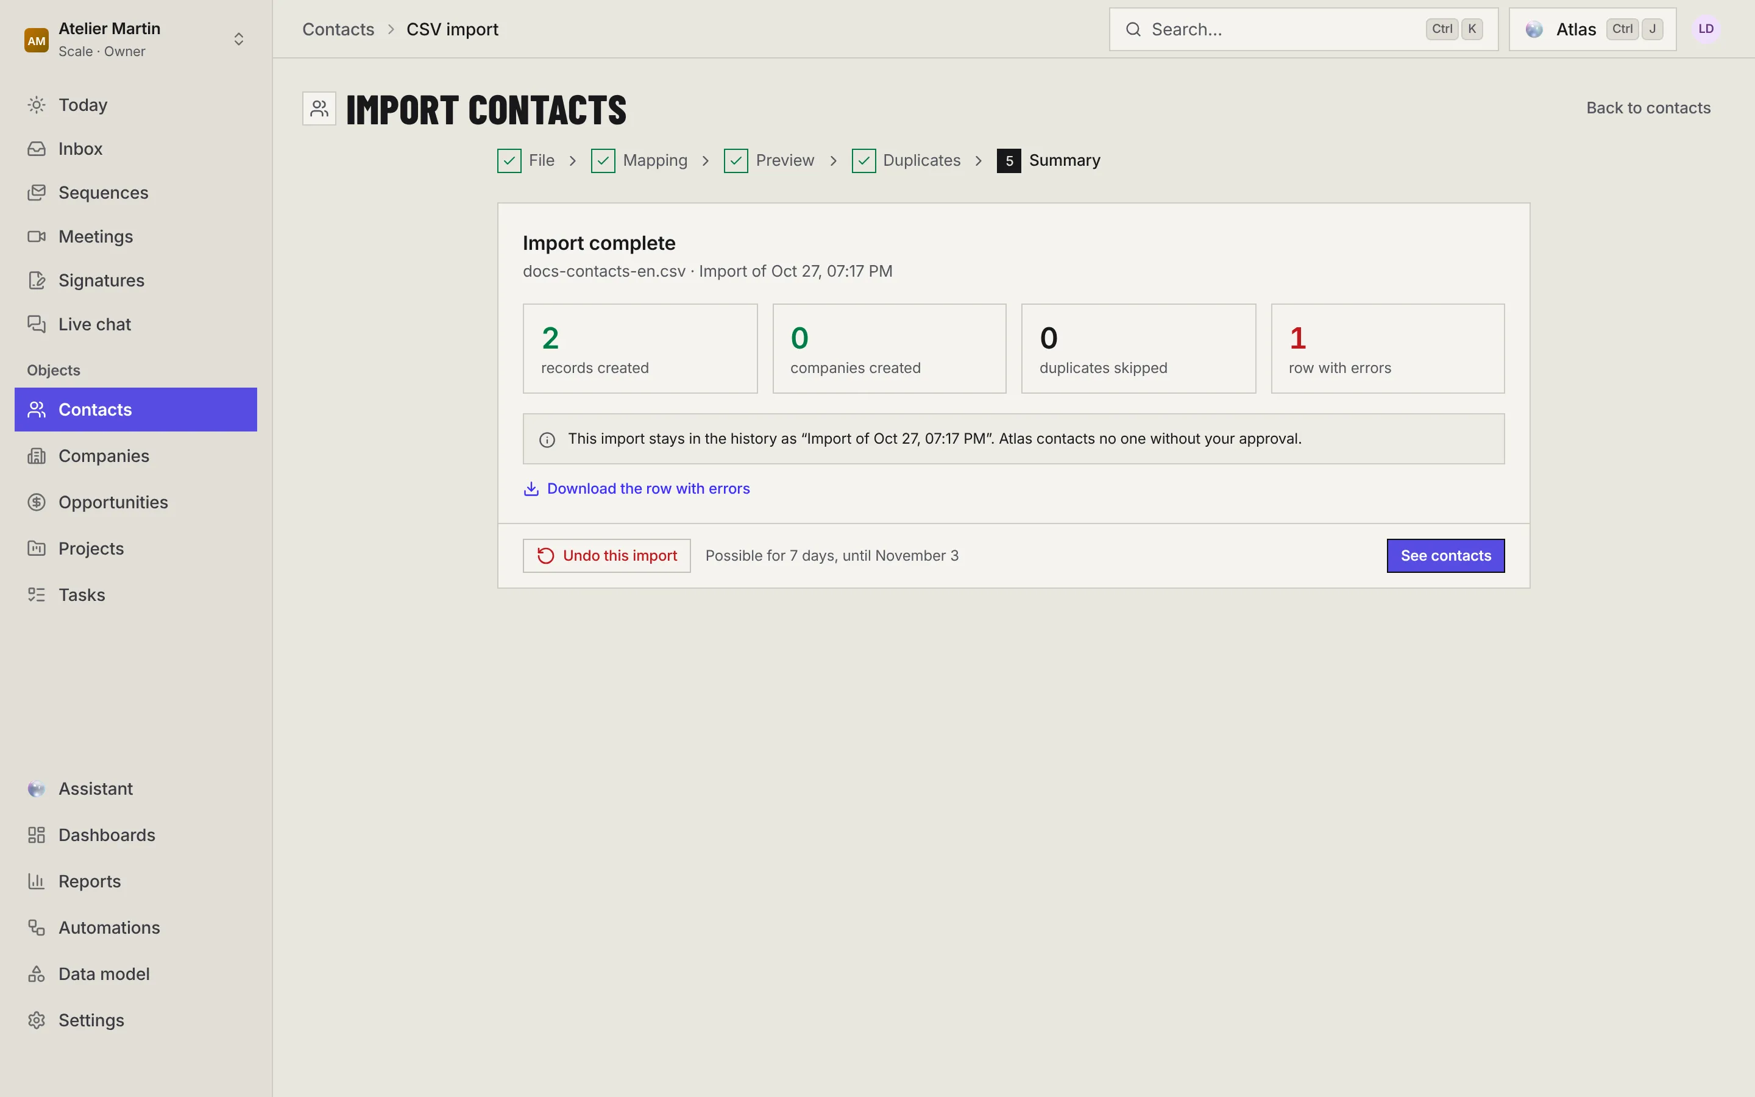Image resolution: width=1755 pixels, height=1097 pixels.
Task: Click the info icon in history notice
Action: click(547, 439)
